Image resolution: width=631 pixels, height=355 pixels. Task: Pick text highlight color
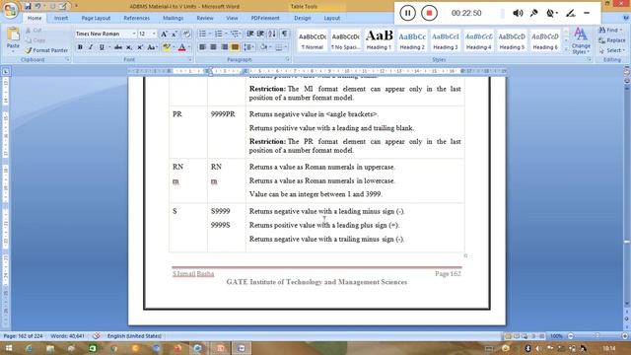click(x=166, y=47)
